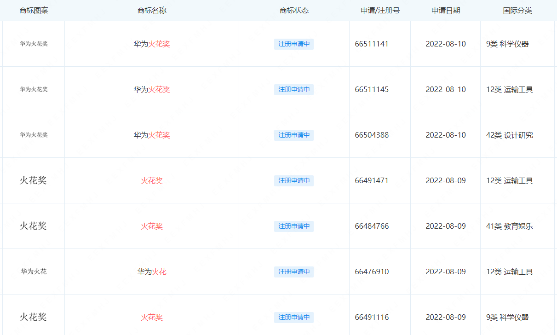Click date 2022-08-10 in row 66511141
Screen dimensions: 557x335
pos(446,44)
